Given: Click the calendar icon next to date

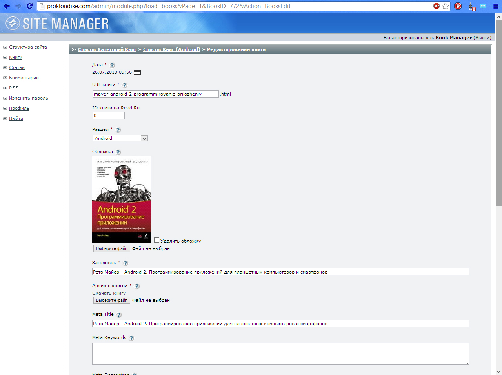Looking at the screenshot, I should point(137,72).
